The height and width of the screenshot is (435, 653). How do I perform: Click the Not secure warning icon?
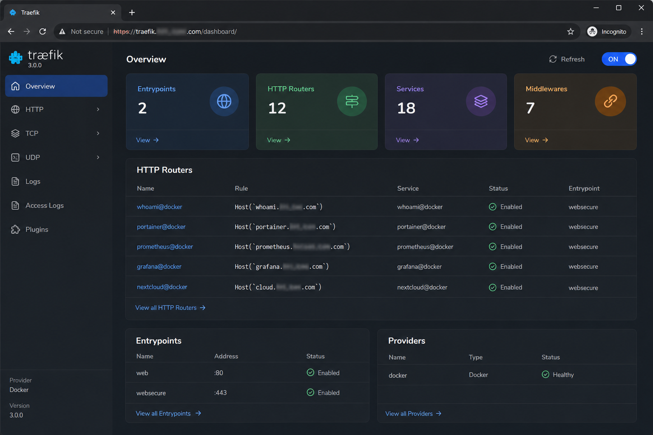pyautogui.click(x=62, y=31)
